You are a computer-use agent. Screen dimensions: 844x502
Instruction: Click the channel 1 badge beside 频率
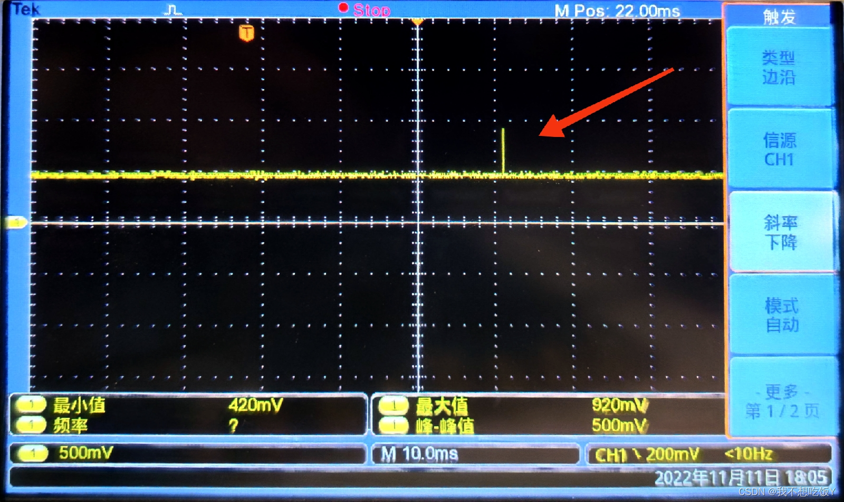(32, 425)
